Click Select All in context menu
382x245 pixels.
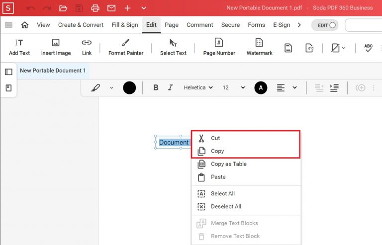pyautogui.click(x=222, y=194)
